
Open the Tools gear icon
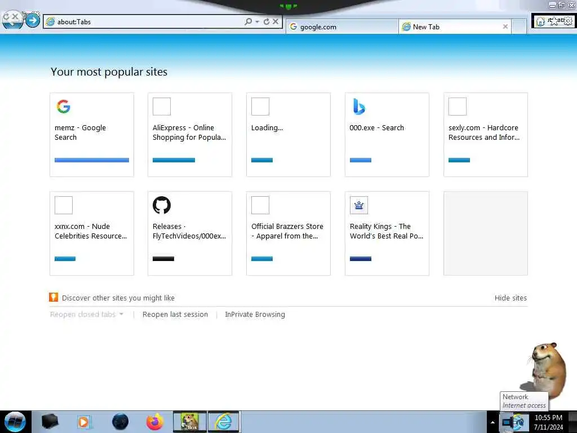coord(568,21)
